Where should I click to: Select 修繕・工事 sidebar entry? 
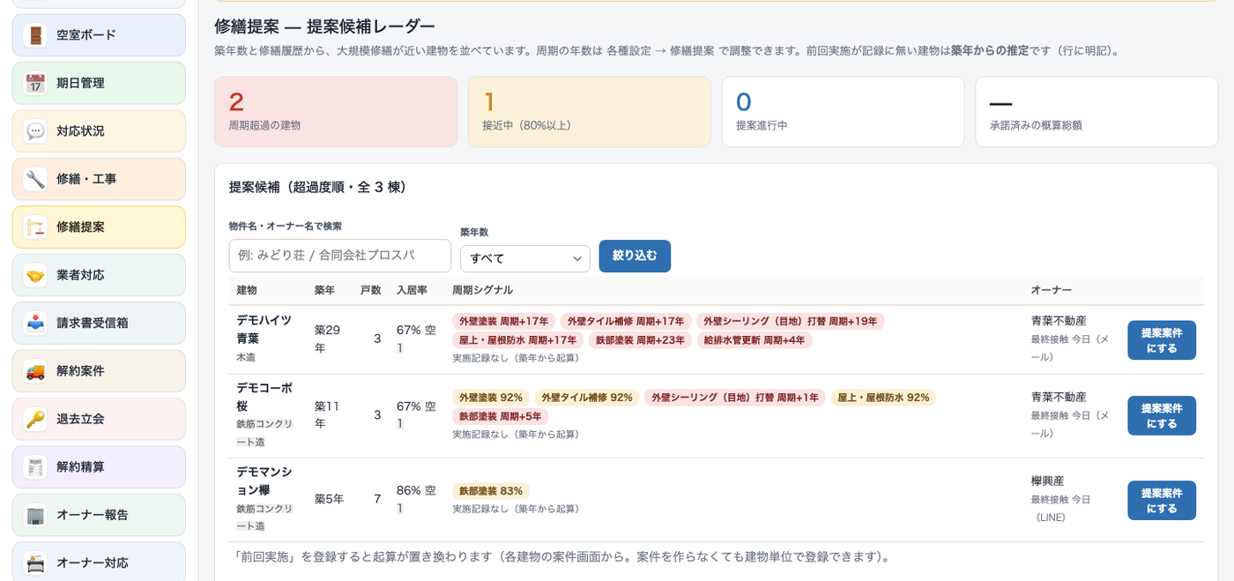99,179
